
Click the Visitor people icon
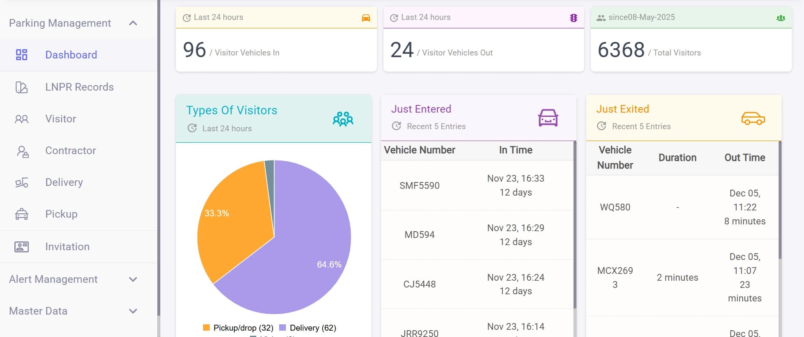click(22, 119)
